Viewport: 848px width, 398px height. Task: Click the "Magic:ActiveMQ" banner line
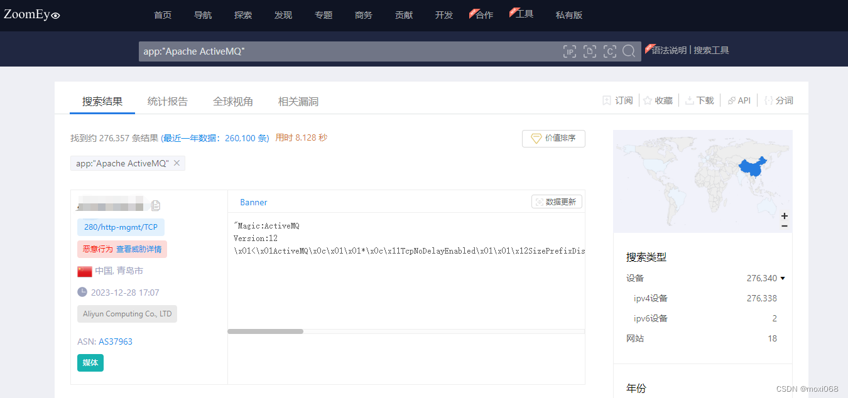[x=266, y=226]
